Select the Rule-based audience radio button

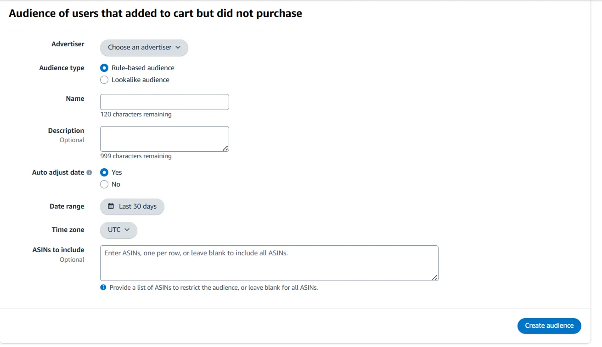pyautogui.click(x=104, y=68)
